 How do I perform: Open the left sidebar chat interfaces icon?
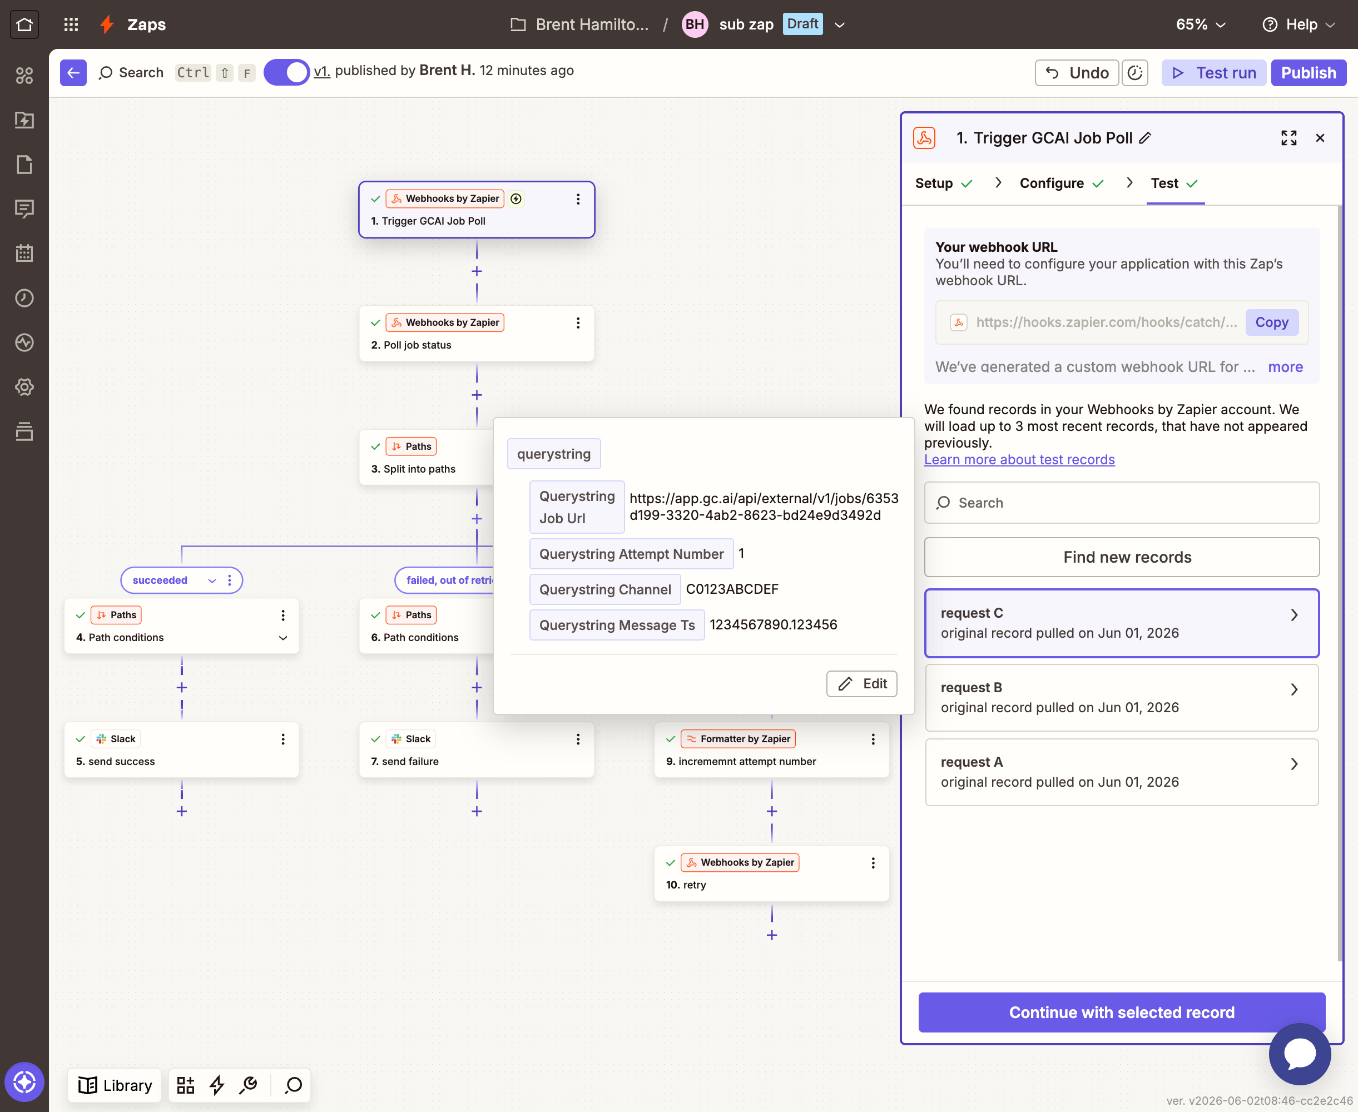pyautogui.click(x=24, y=209)
